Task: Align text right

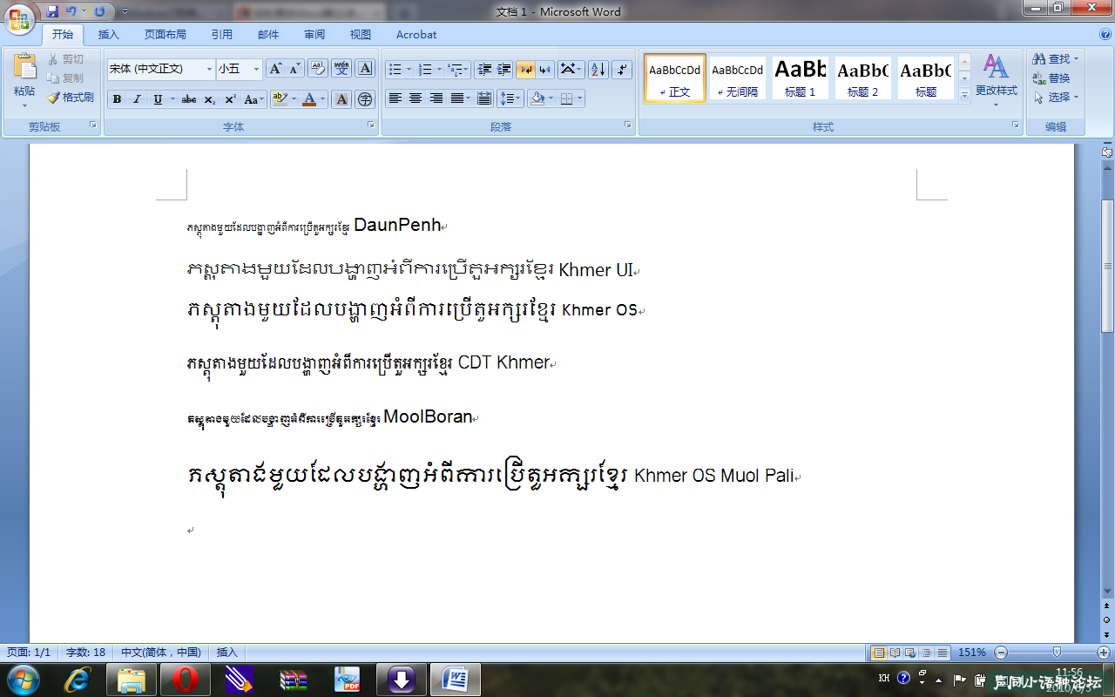Action: coord(436,98)
